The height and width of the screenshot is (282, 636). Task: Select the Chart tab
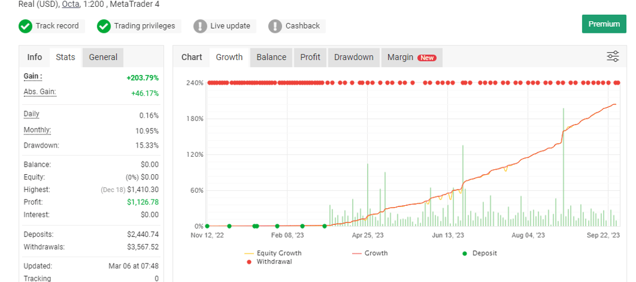(x=191, y=57)
